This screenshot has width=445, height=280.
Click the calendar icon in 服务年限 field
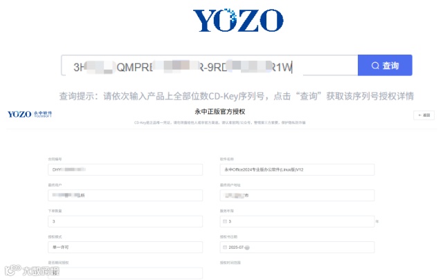point(225,221)
